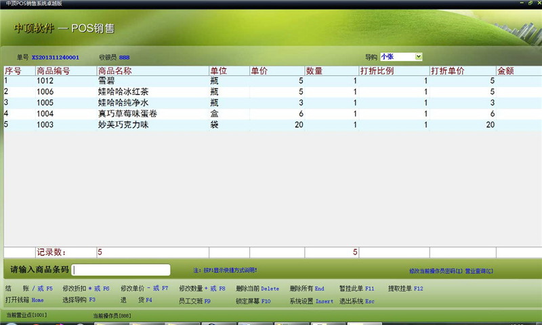
Task: Click 退出系统 Esc shortcut
Action: click(x=357, y=301)
